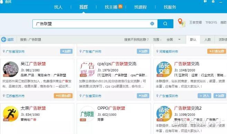
Task: Open the 找课程 tab
Action: 140,7
